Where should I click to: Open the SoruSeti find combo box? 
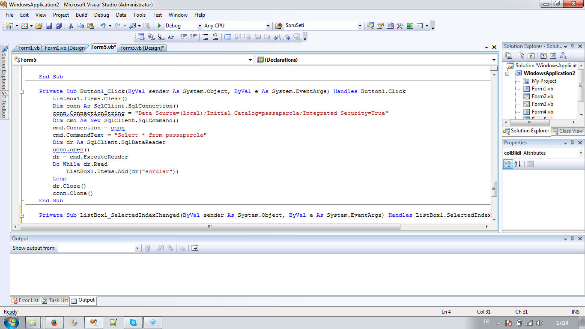click(360, 26)
